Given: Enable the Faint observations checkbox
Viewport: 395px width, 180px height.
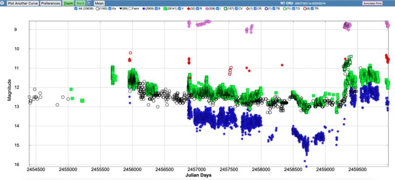Looking at the screenshot, I should click(130, 8).
